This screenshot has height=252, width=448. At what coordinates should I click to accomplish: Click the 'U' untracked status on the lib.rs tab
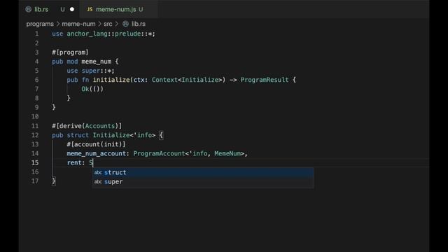(x=62, y=9)
